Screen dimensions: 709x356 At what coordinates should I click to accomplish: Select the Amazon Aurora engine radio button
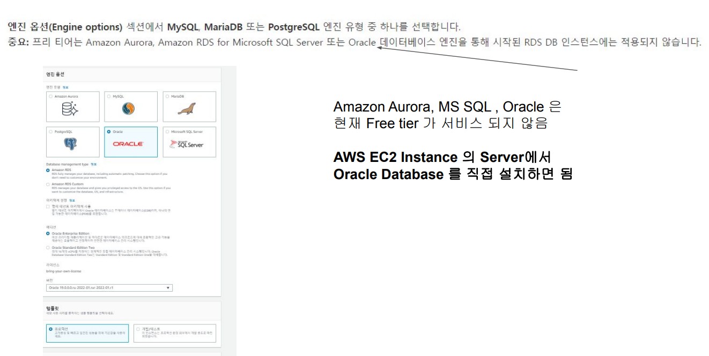tap(50, 97)
